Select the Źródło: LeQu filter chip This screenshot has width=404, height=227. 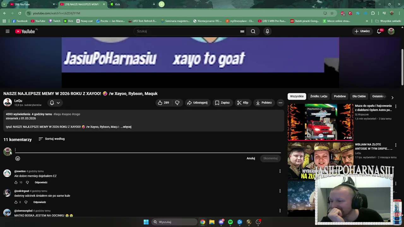coord(319,96)
